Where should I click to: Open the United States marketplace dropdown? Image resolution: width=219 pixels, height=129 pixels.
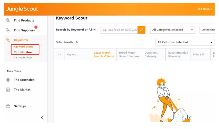tap(207, 30)
